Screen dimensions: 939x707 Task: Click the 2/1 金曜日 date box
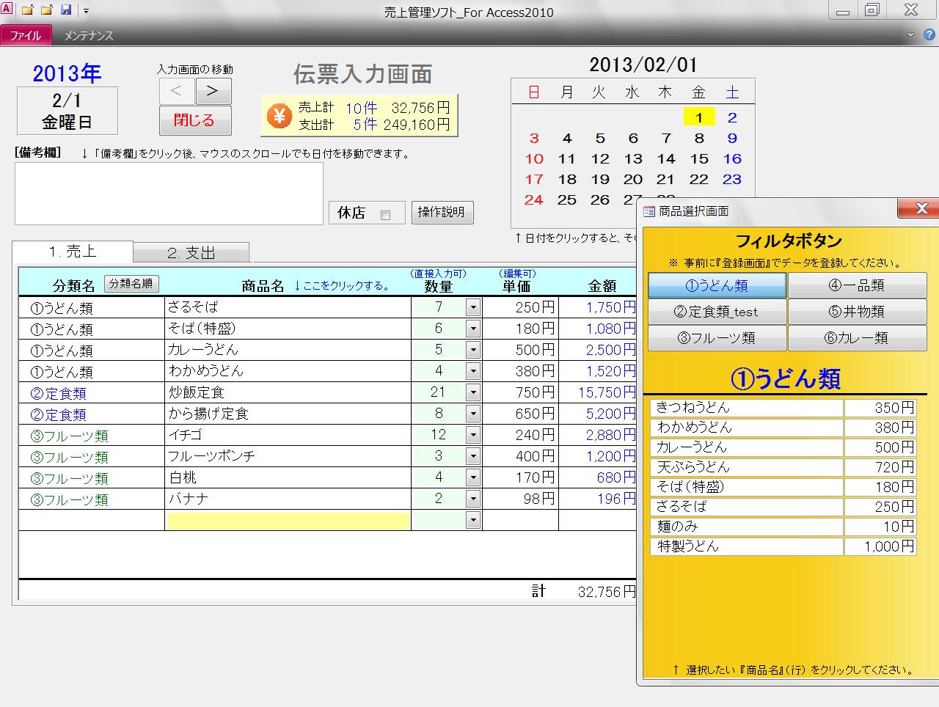(67, 111)
